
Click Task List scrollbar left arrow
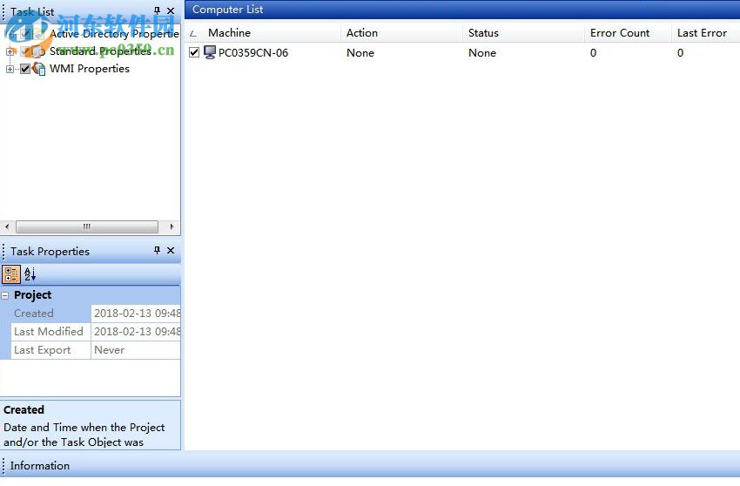point(7,226)
